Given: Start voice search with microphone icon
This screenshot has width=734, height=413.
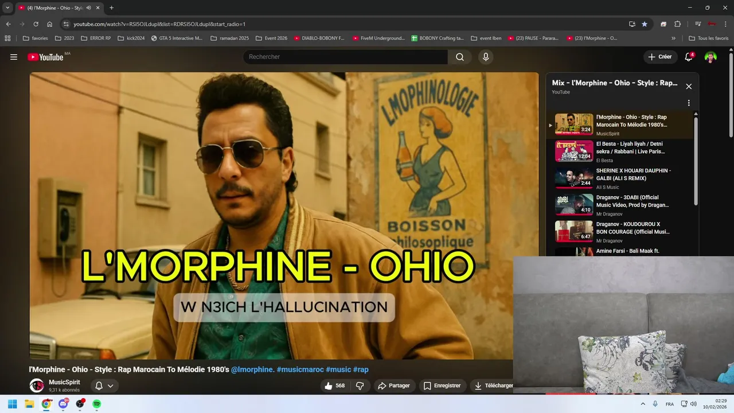Looking at the screenshot, I should coord(486,57).
